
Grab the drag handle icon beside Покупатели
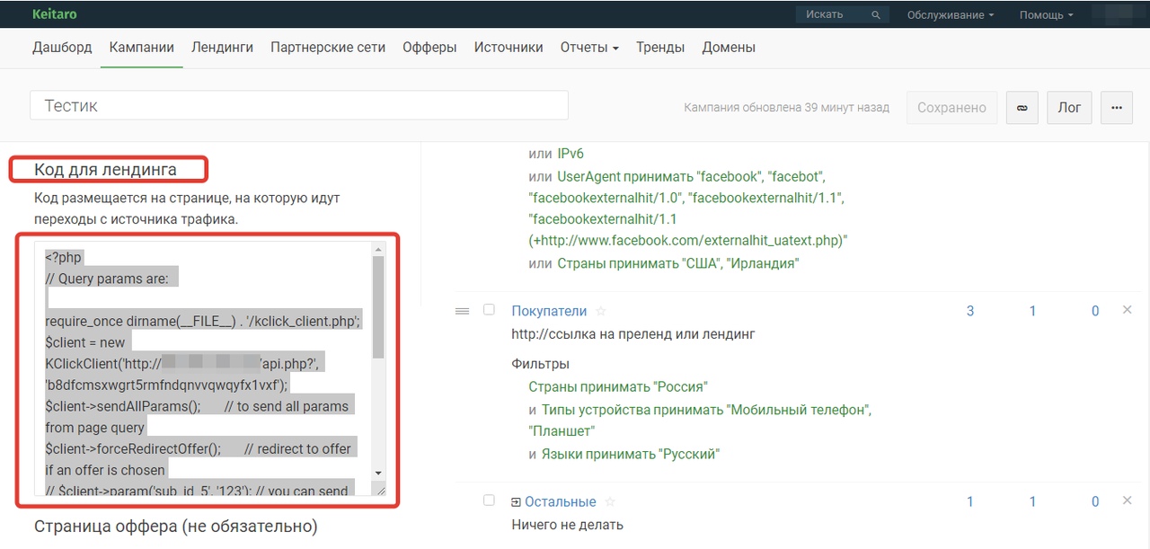pyautogui.click(x=463, y=311)
